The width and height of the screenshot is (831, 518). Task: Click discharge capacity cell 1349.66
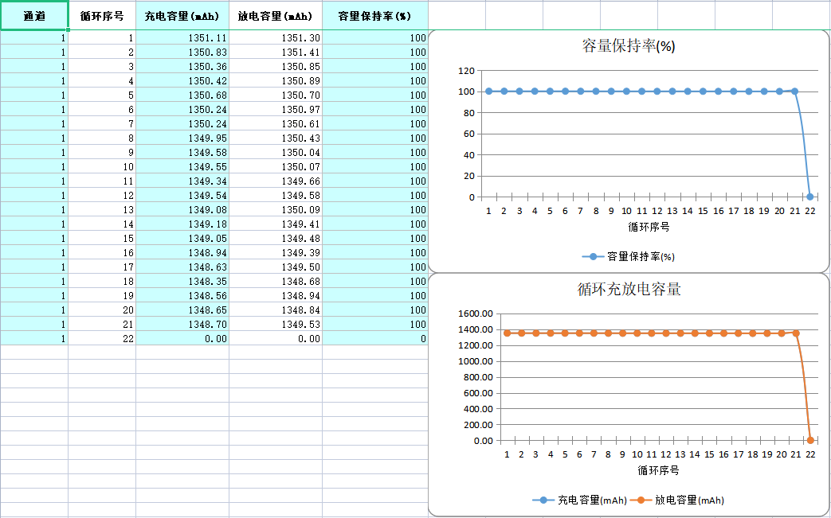pyautogui.click(x=276, y=181)
